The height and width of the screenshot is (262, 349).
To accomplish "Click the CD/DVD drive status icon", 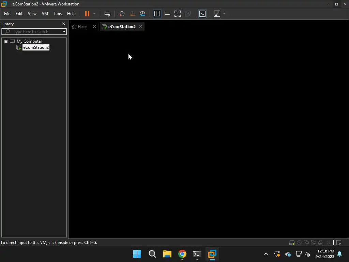I will 299,243.
